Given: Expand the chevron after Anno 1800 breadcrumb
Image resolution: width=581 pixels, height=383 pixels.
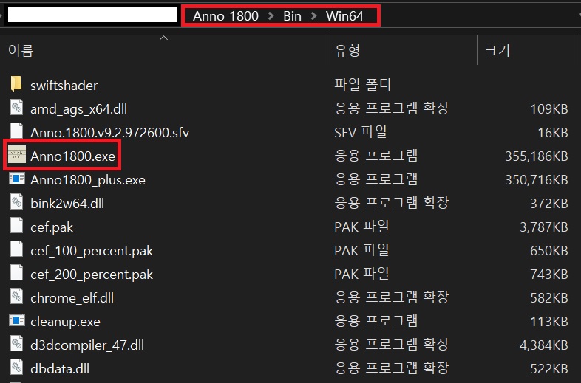Looking at the screenshot, I should [271, 16].
